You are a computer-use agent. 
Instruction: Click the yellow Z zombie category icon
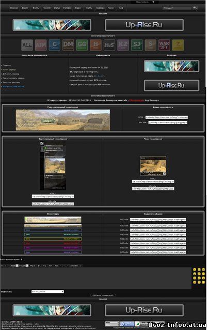178,45
